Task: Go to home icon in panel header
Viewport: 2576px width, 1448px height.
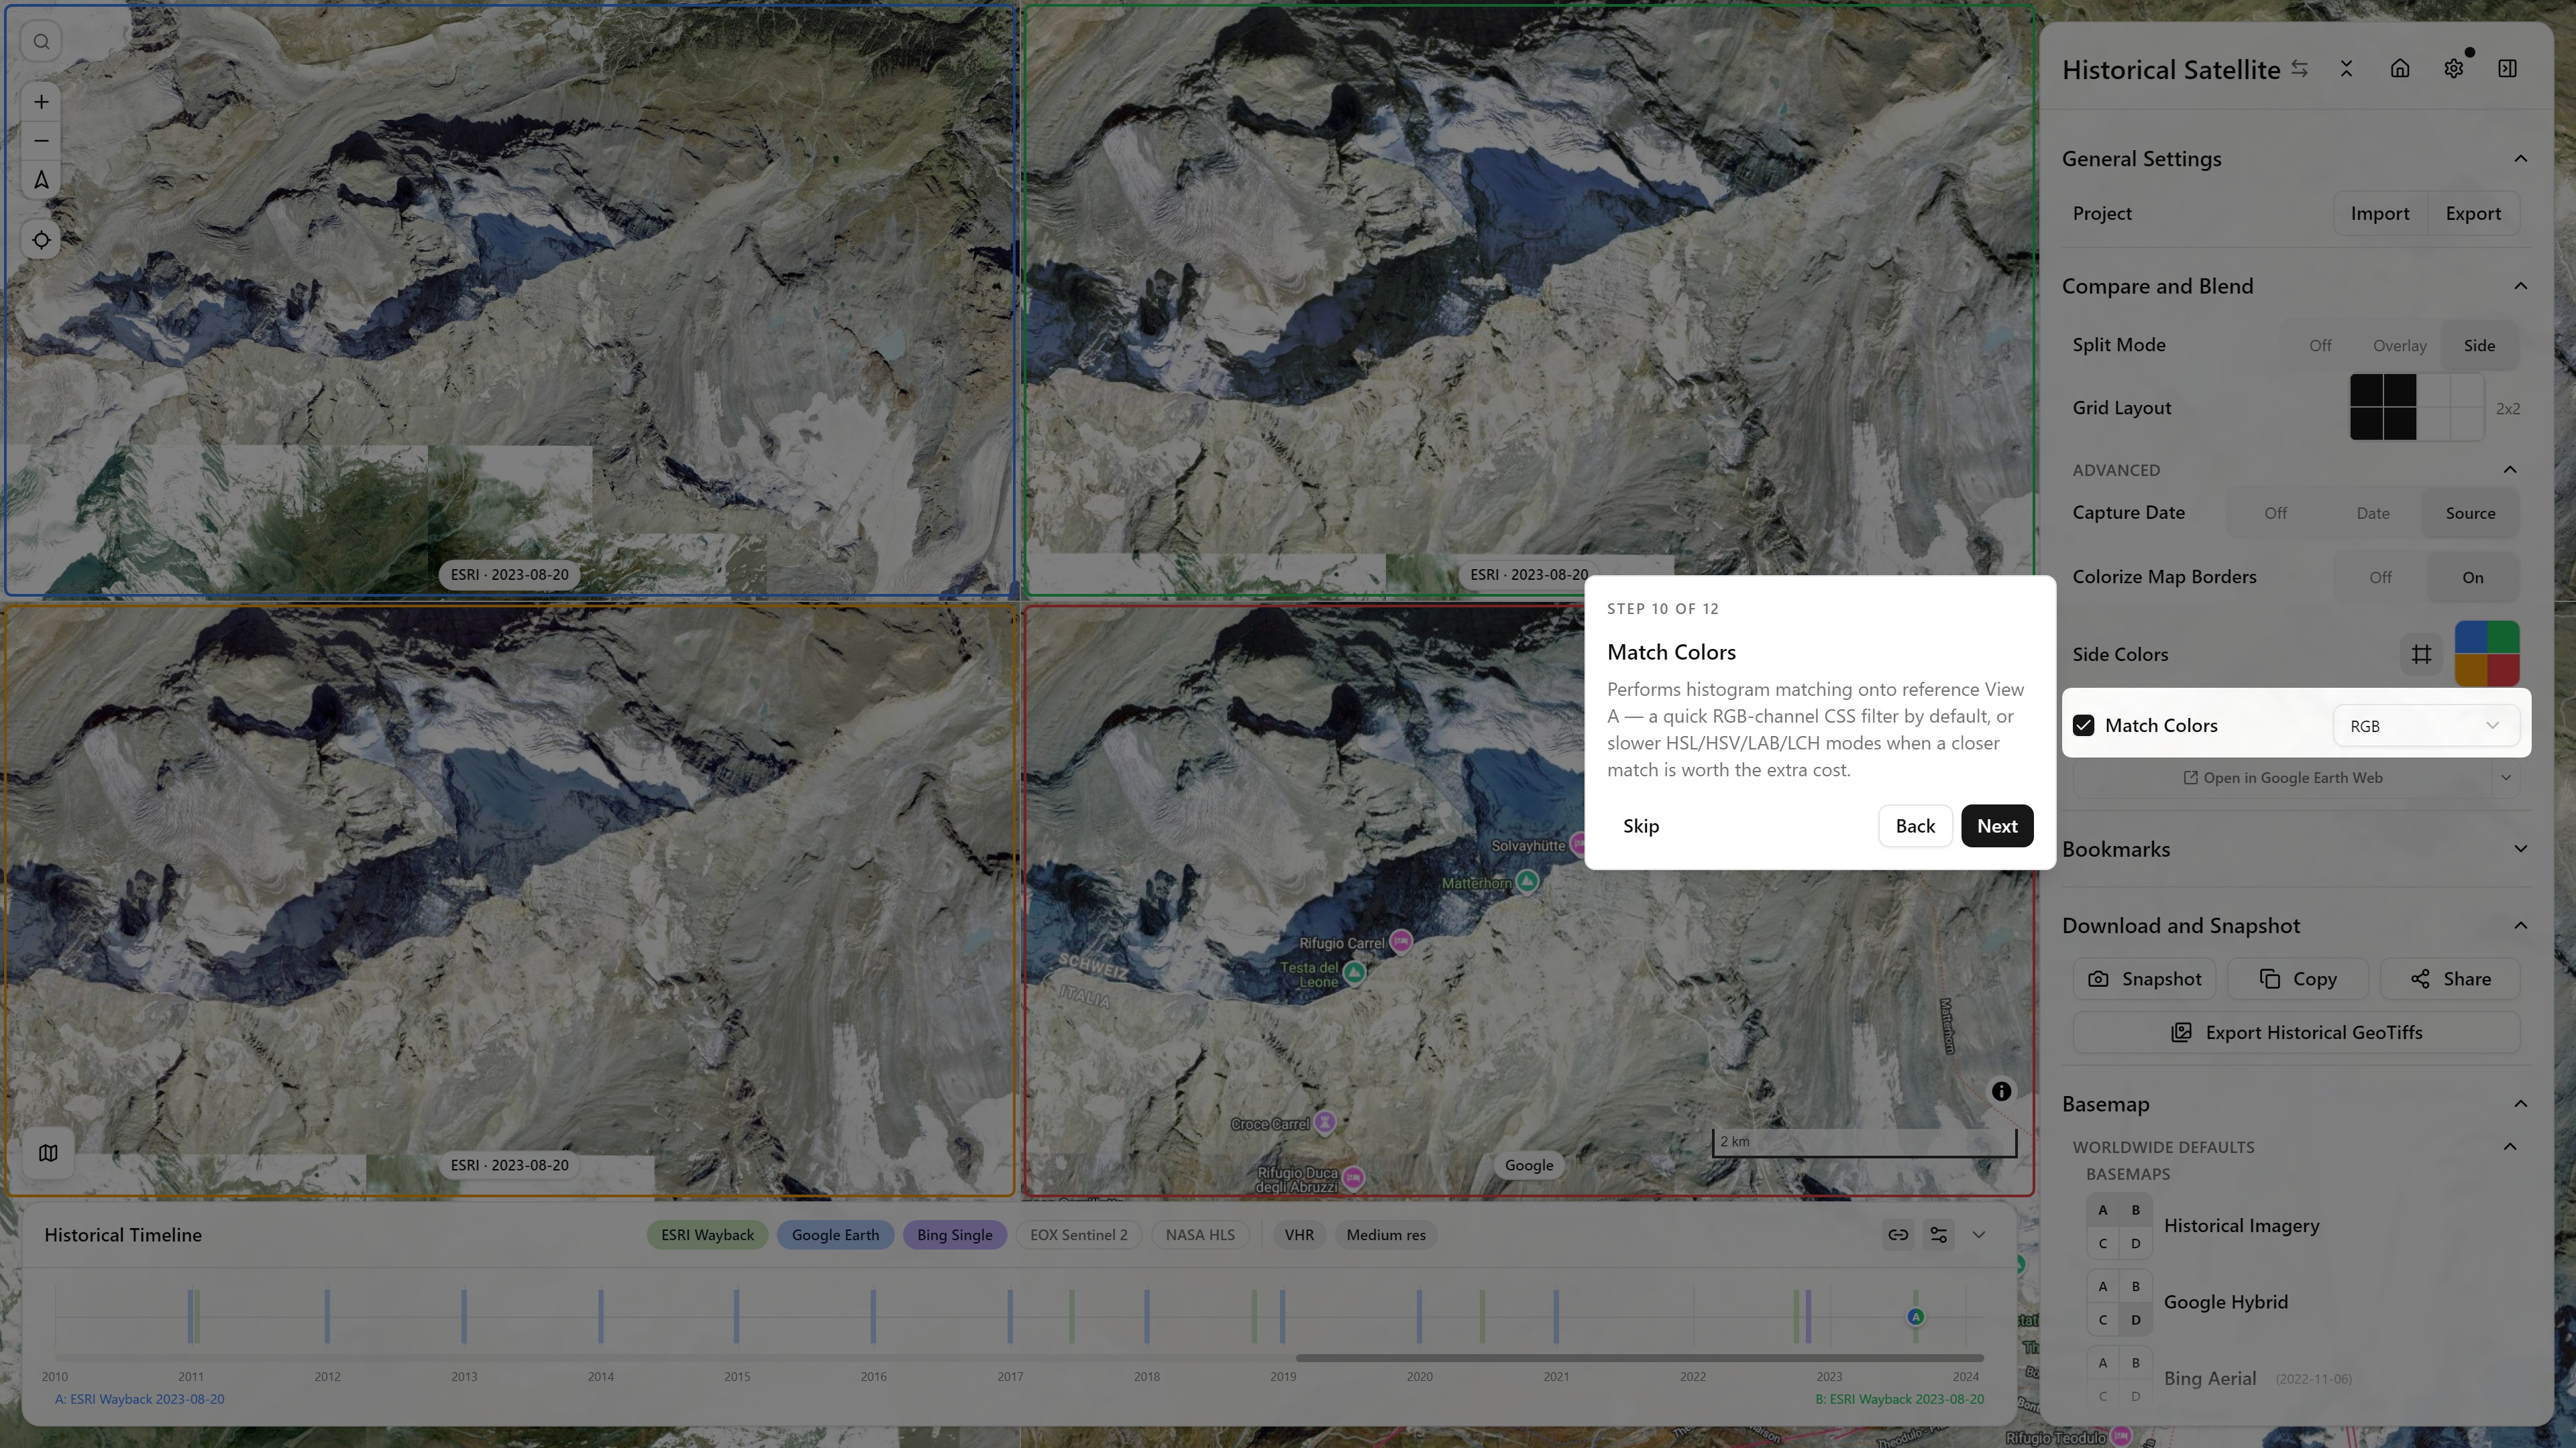Action: coord(2400,69)
